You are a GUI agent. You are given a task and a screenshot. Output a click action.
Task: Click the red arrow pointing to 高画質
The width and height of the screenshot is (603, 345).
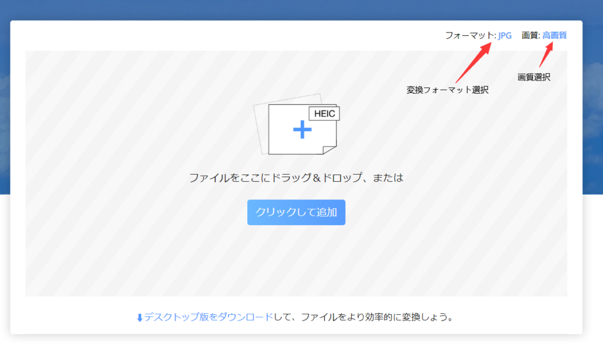click(x=545, y=54)
